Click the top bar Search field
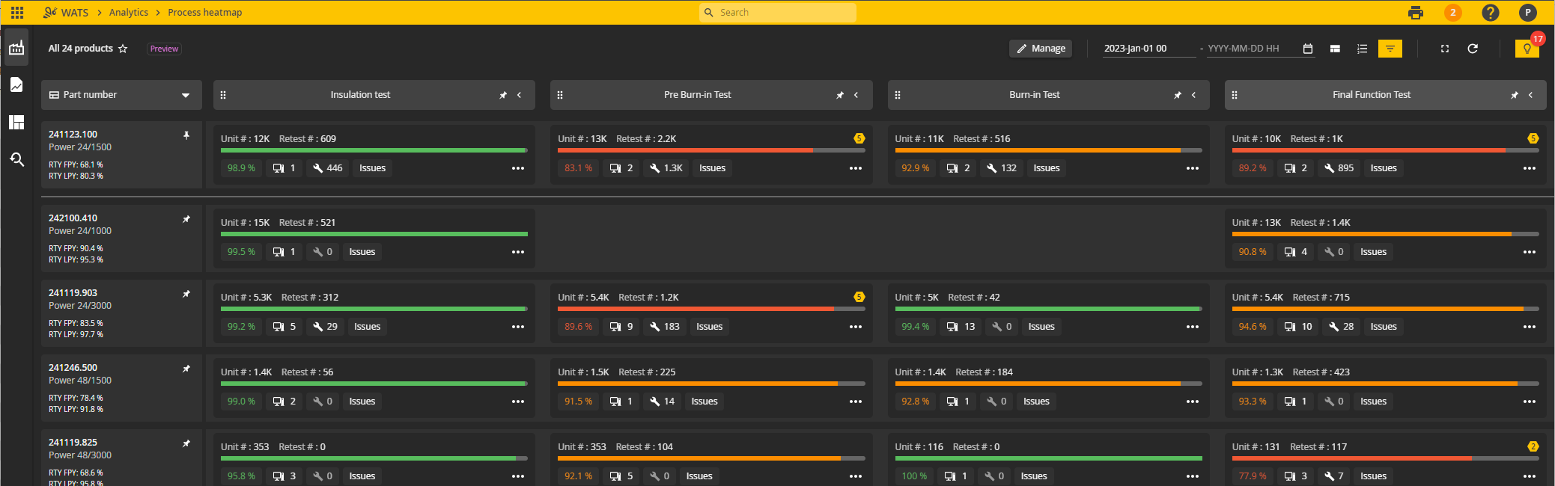This screenshot has height=486, width=1555. click(x=782, y=13)
